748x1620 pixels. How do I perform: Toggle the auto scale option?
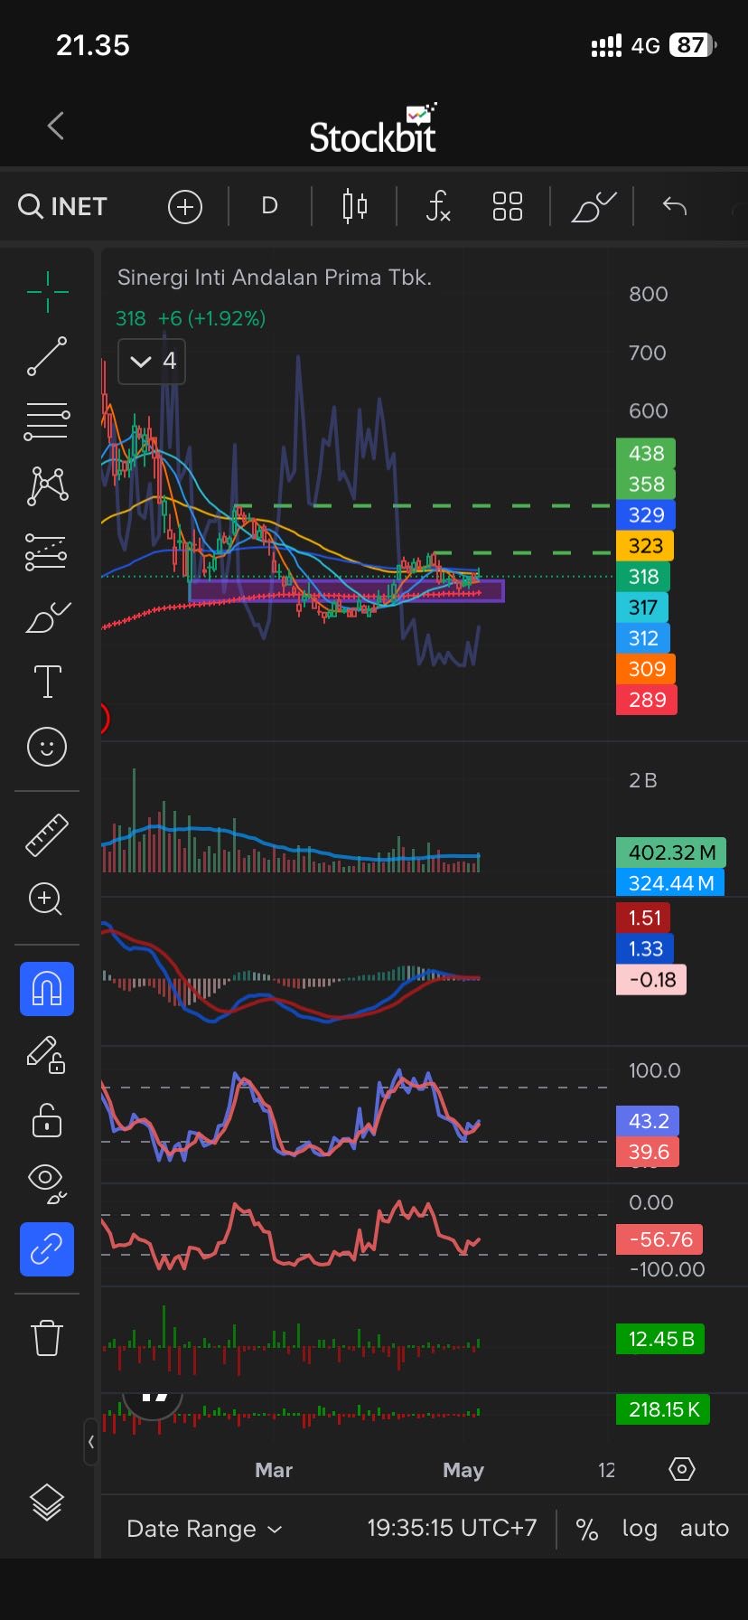point(705,1529)
